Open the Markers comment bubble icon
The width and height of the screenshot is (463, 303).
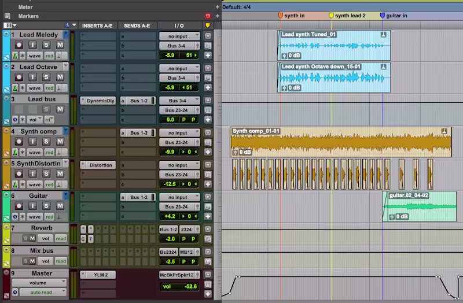click(x=8, y=16)
